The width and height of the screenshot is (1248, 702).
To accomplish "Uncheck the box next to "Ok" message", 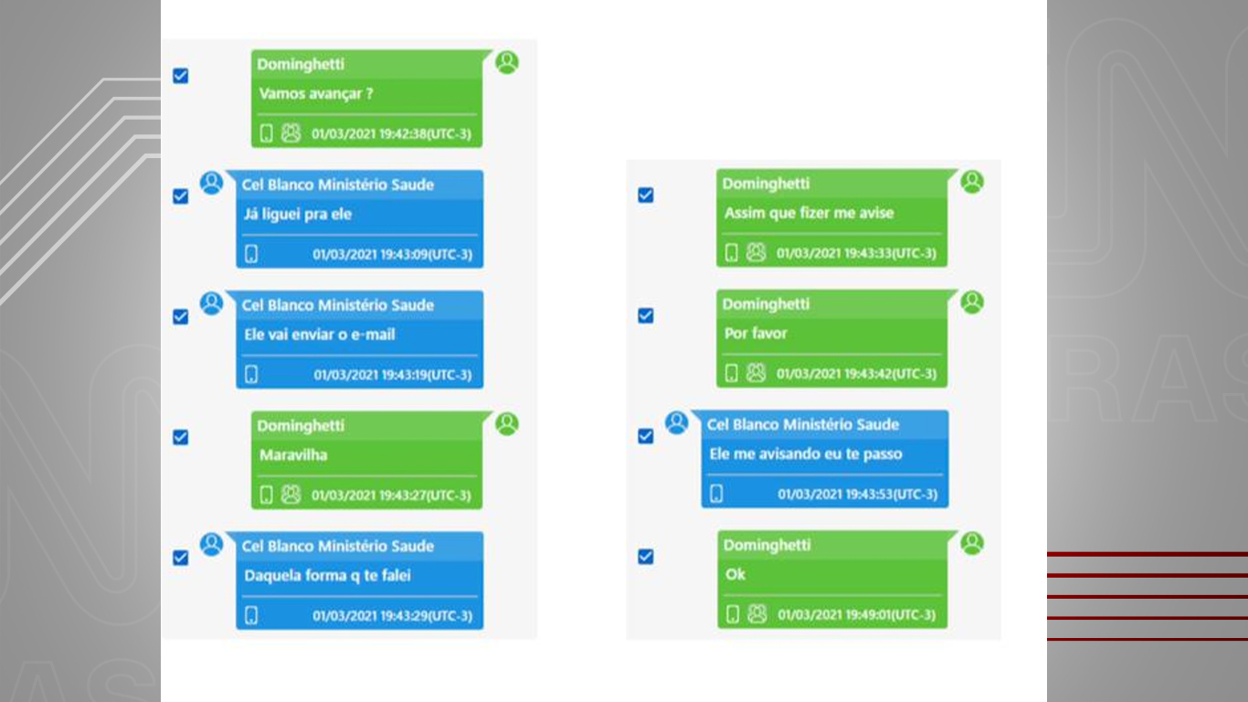I will point(646,556).
